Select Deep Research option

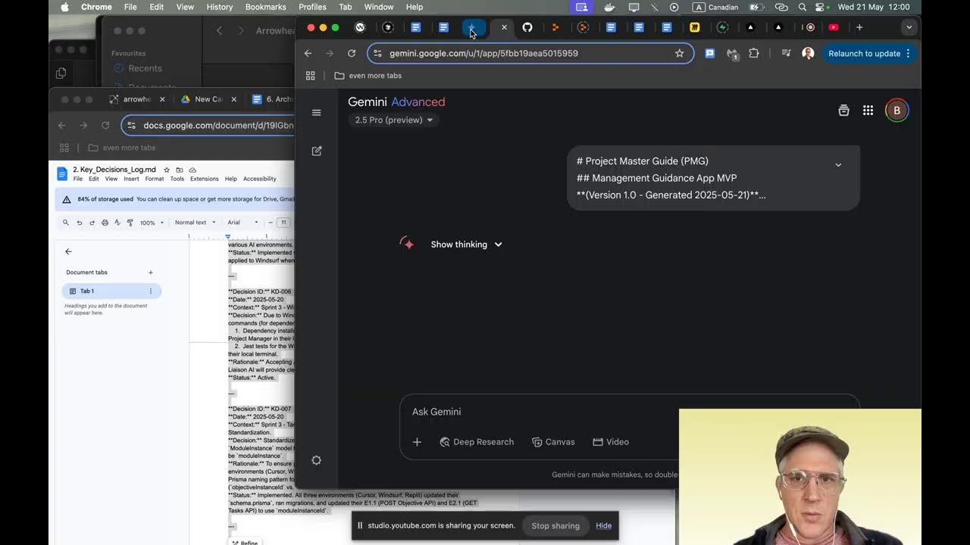[x=477, y=442]
